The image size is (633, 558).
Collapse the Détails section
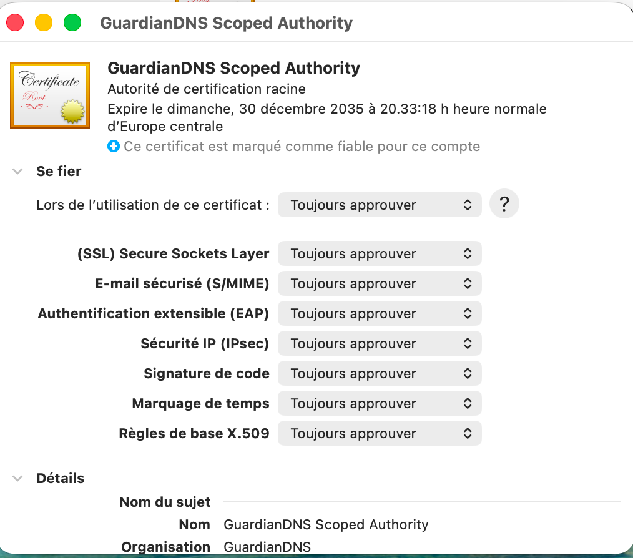tap(17, 477)
